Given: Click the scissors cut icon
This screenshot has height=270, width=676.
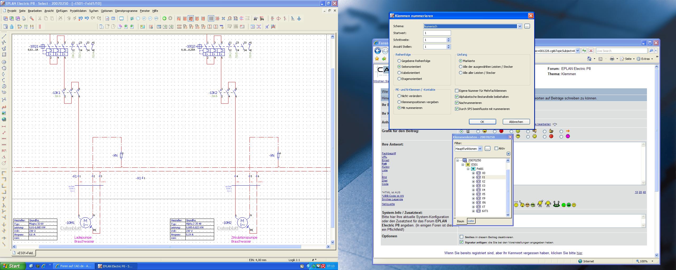Looking at the screenshot, I should [40, 18].
